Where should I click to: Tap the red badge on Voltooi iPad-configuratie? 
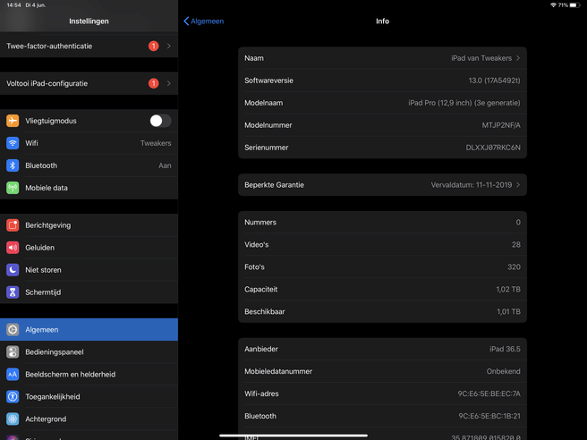tap(154, 83)
